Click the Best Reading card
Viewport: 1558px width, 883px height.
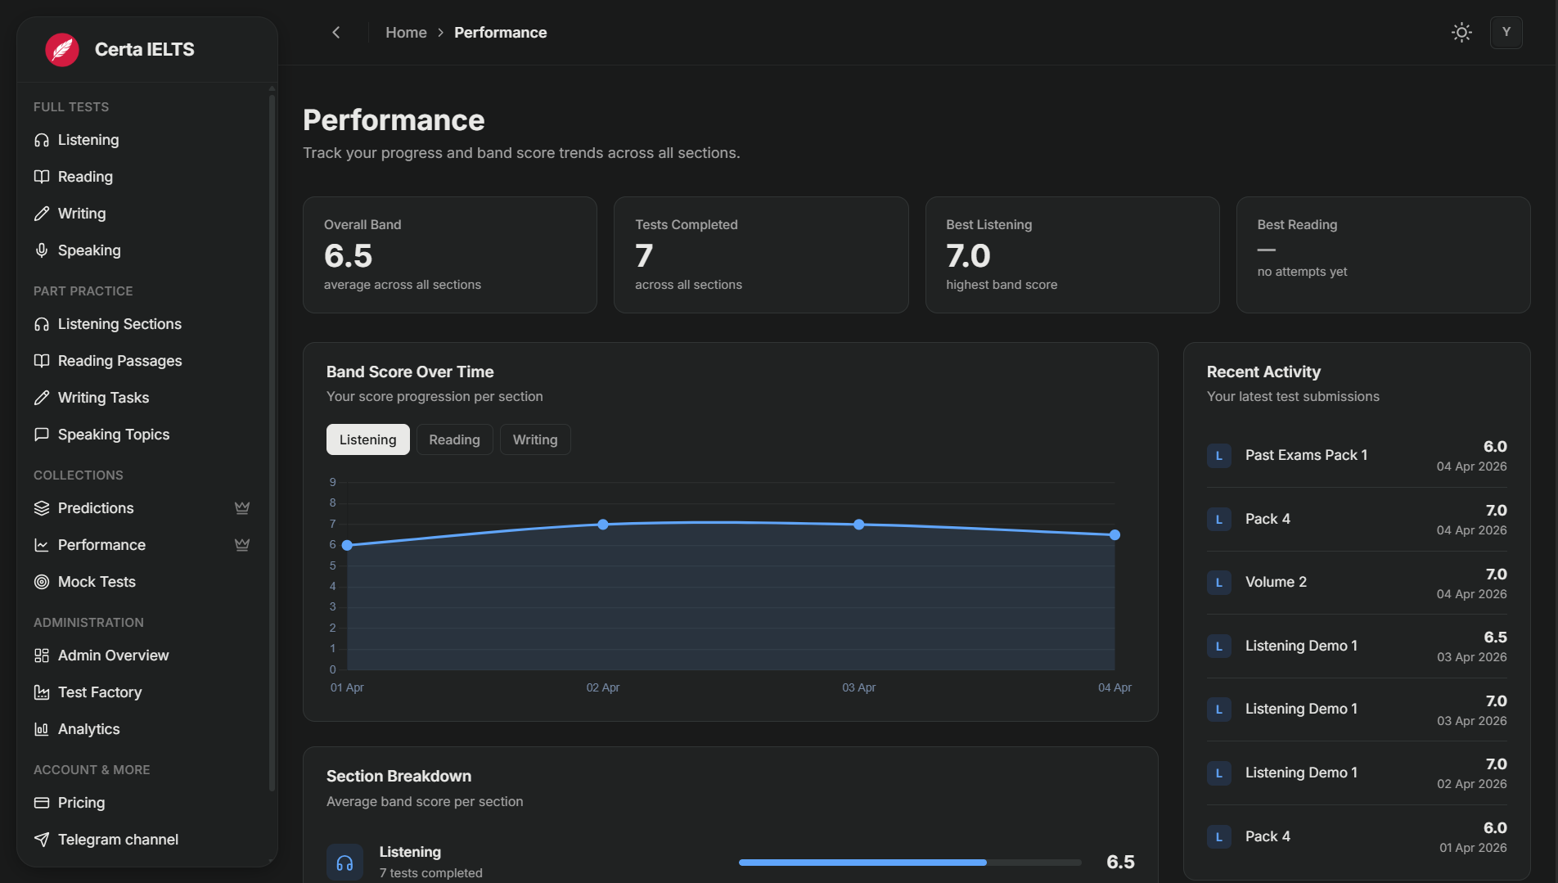click(1383, 255)
